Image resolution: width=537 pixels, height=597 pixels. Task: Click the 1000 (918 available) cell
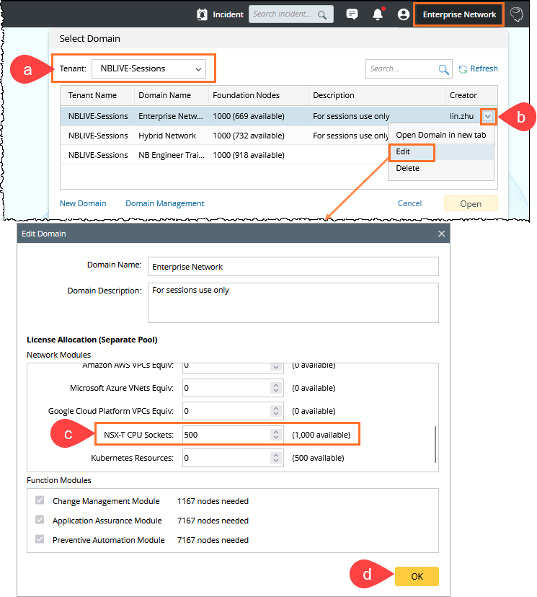click(x=249, y=155)
